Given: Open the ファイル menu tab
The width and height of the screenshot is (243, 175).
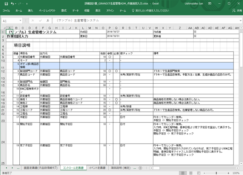Looking at the screenshot, I should pos(6,11).
